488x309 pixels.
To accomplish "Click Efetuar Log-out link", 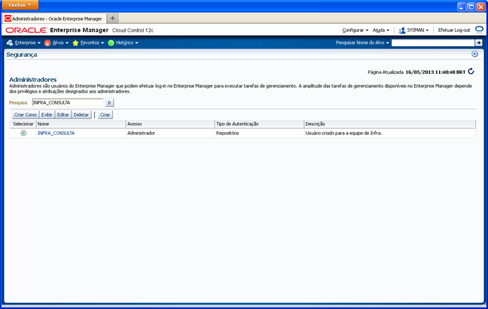I will coord(454,30).
